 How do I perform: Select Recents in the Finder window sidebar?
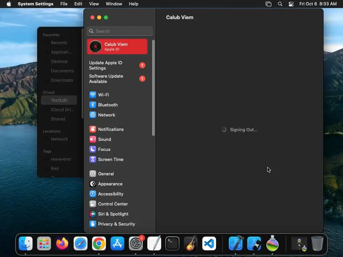click(x=59, y=43)
